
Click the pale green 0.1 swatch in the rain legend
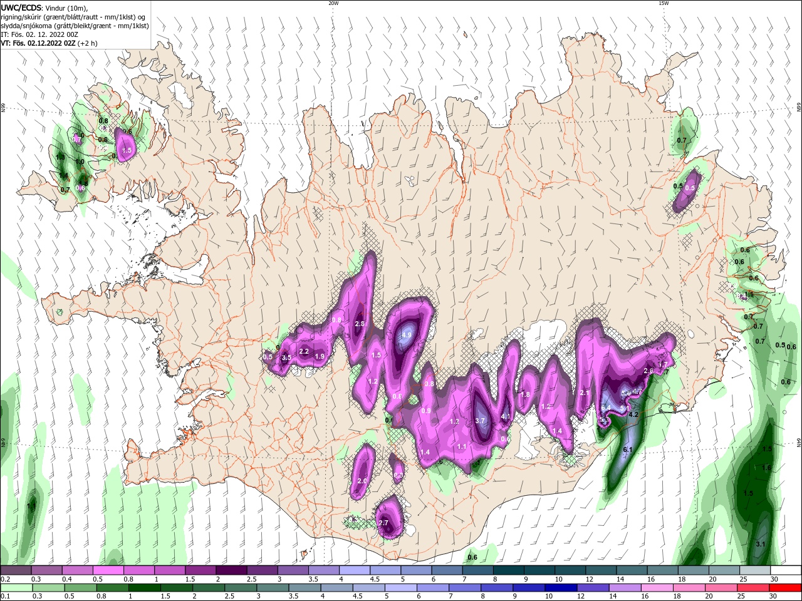tap(16, 588)
